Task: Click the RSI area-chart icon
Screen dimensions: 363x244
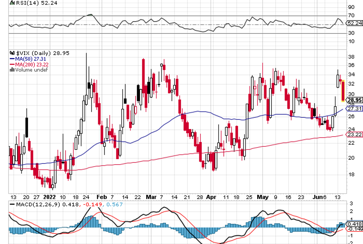Action: pos(12,2)
